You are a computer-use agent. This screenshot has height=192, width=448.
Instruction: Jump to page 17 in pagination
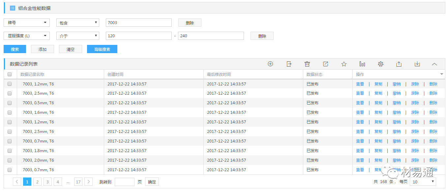(x=78, y=182)
